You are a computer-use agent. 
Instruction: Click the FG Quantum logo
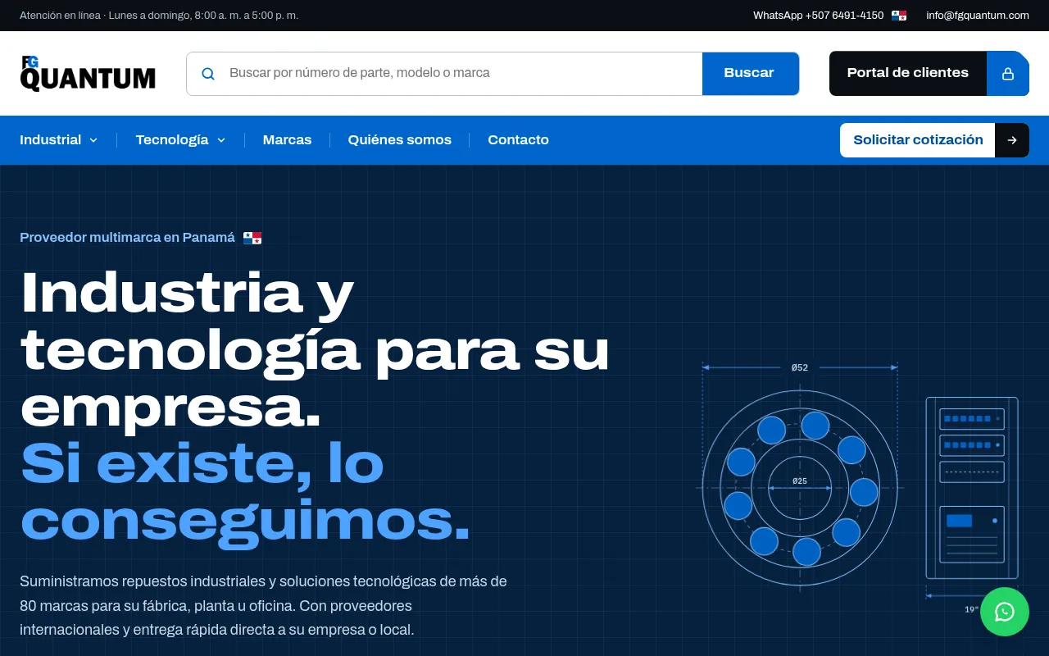click(x=88, y=73)
